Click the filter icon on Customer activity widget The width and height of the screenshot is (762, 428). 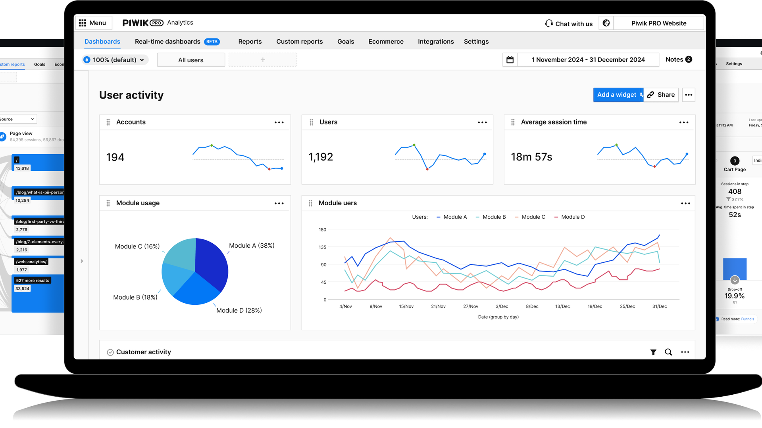(653, 352)
